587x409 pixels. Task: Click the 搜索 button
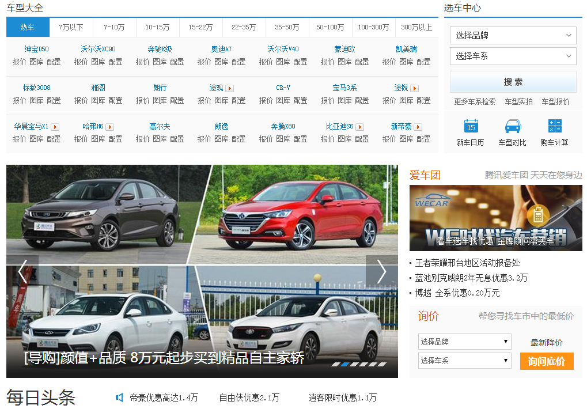click(513, 82)
